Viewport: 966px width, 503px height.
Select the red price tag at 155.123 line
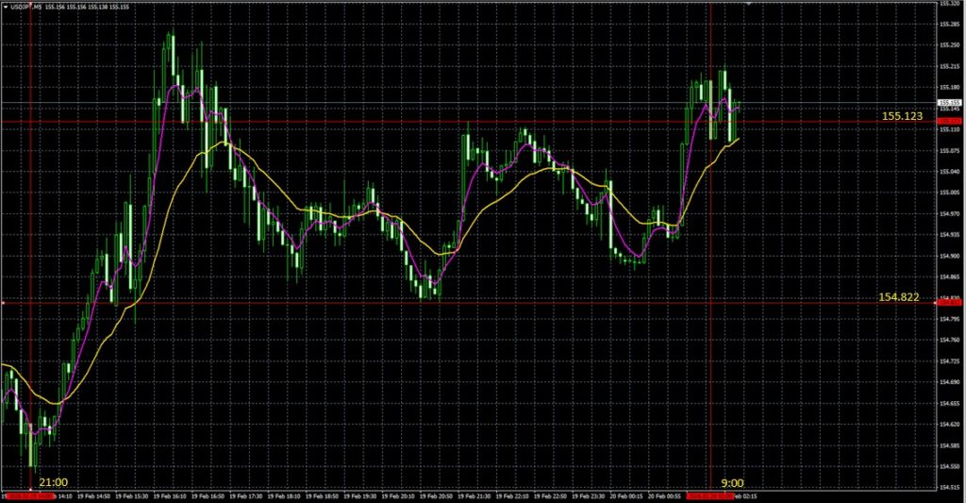point(949,122)
